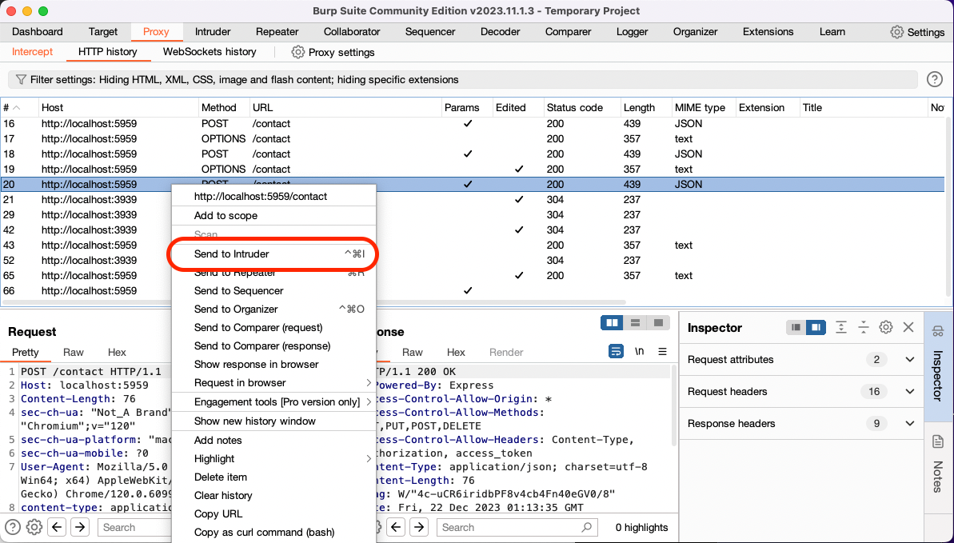This screenshot has width=954, height=543.
Task: Open Highlight submenu
Action: 273,459
